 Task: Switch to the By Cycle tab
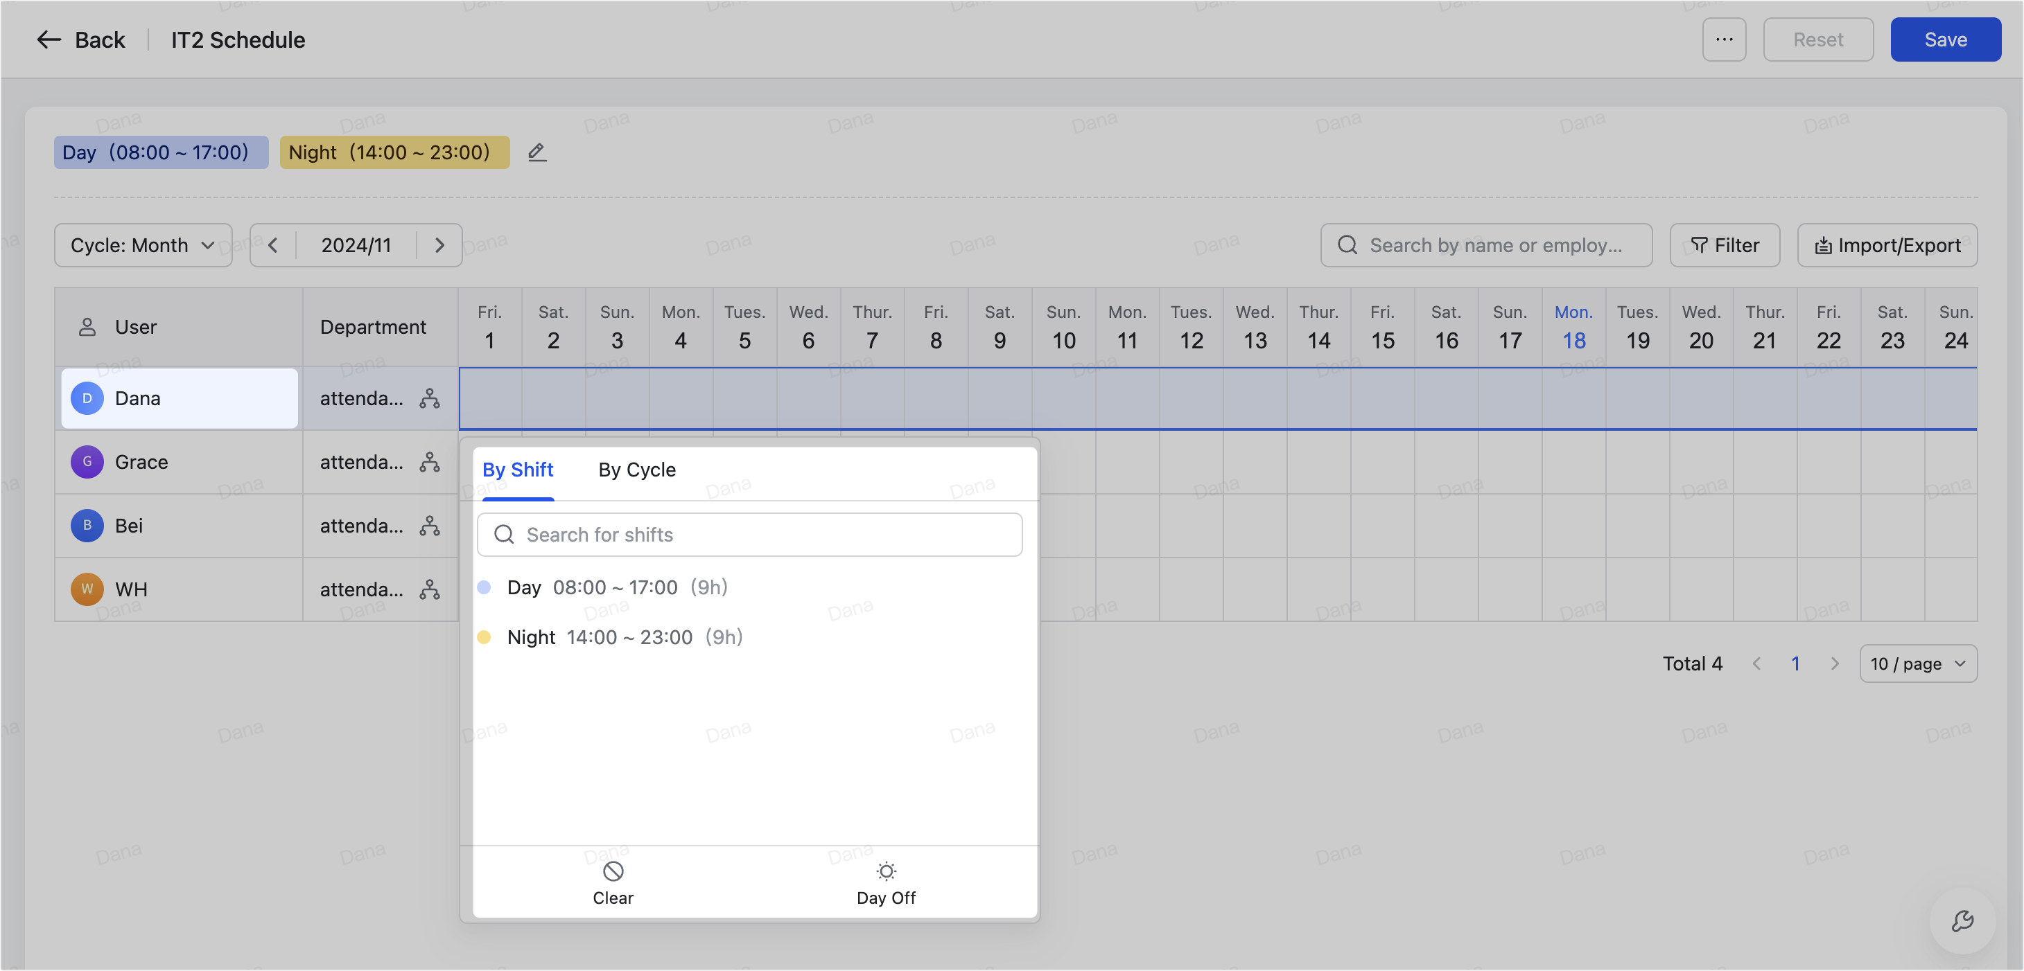point(636,470)
